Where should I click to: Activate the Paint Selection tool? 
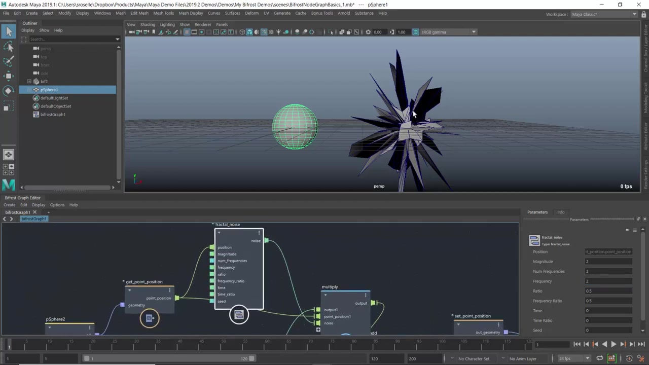pos(9,61)
